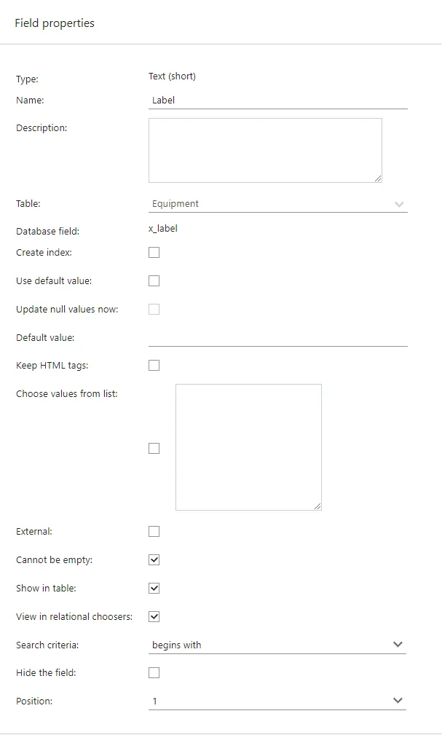The height and width of the screenshot is (735, 442).
Task: Open the Search criteria dropdown
Action: coord(269,645)
